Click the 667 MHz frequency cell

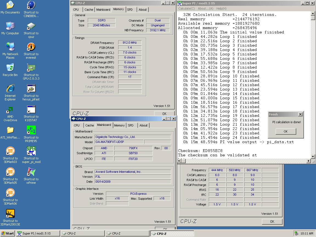point(253,170)
